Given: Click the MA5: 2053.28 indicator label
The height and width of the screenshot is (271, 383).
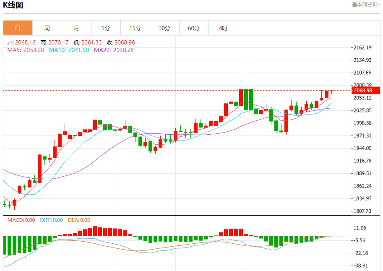Looking at the screenshot, I should pyautogui.click(x=26, y=50).
